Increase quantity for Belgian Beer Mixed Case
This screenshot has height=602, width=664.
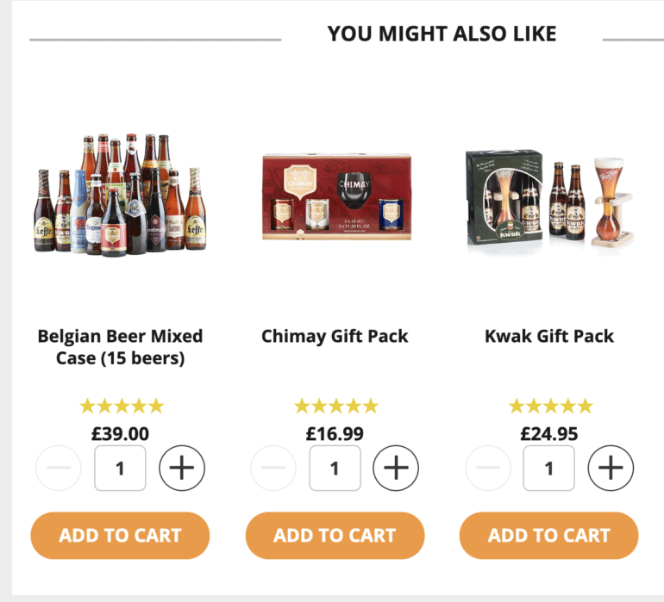pos(182,469)
